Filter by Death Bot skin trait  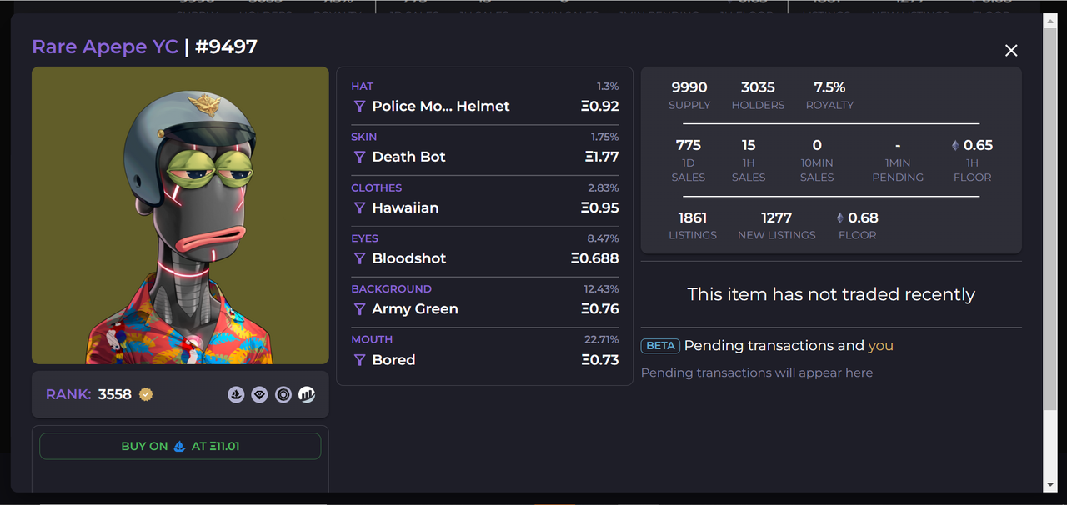[360, 157]
